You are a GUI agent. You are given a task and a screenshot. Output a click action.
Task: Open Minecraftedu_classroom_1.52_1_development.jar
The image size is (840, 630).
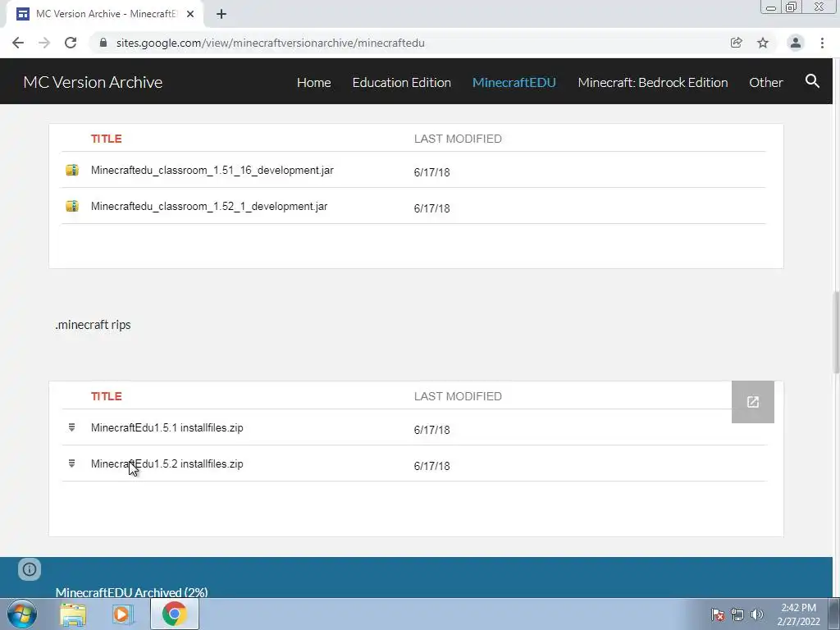pyautogui.click(x=209, y=206)
